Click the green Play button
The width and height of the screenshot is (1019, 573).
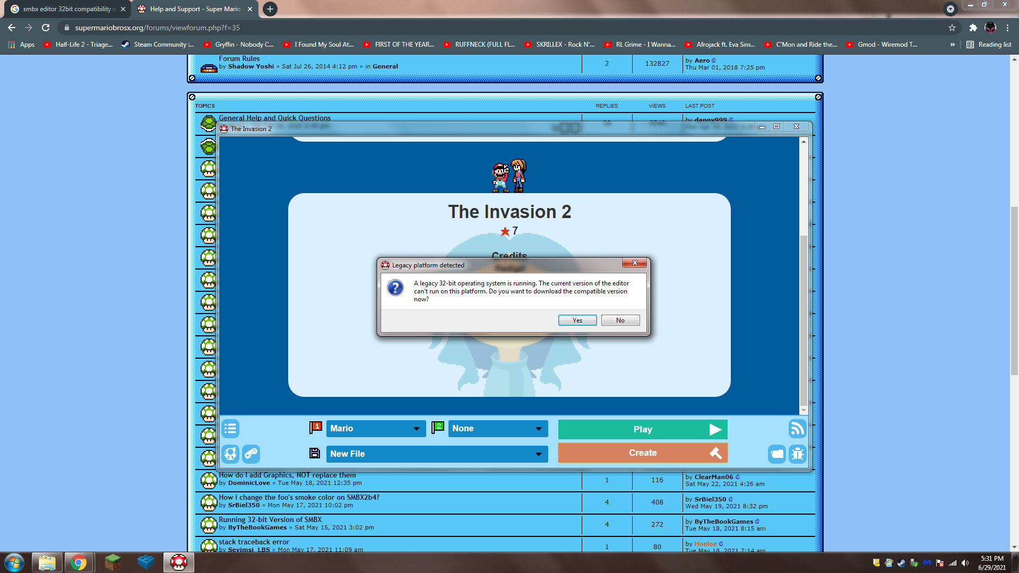(x=643, y=429)
